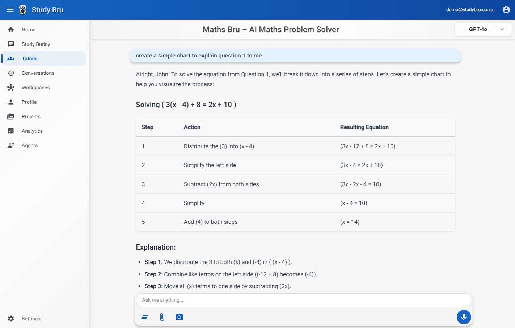Click the text format lines icon

(x=144, y=317)
